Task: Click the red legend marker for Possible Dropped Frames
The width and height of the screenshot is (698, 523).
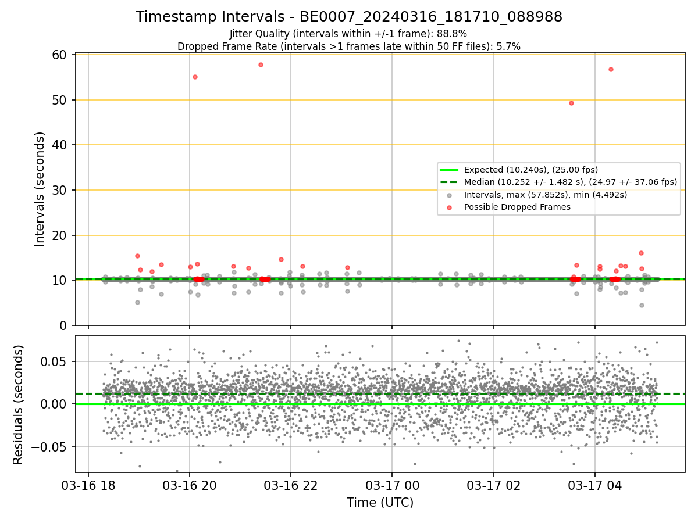Action: pos(449,207)
